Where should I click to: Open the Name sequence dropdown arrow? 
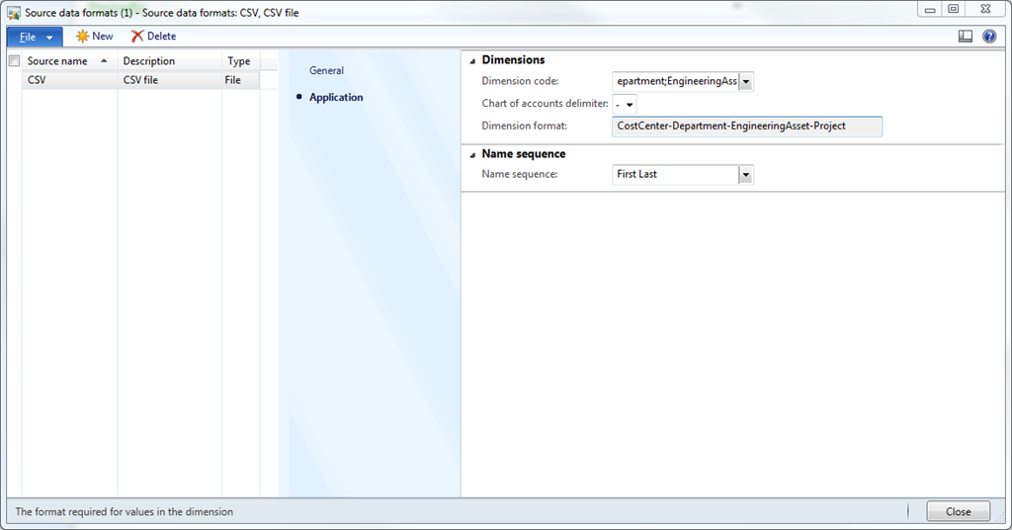pos(746,175)
